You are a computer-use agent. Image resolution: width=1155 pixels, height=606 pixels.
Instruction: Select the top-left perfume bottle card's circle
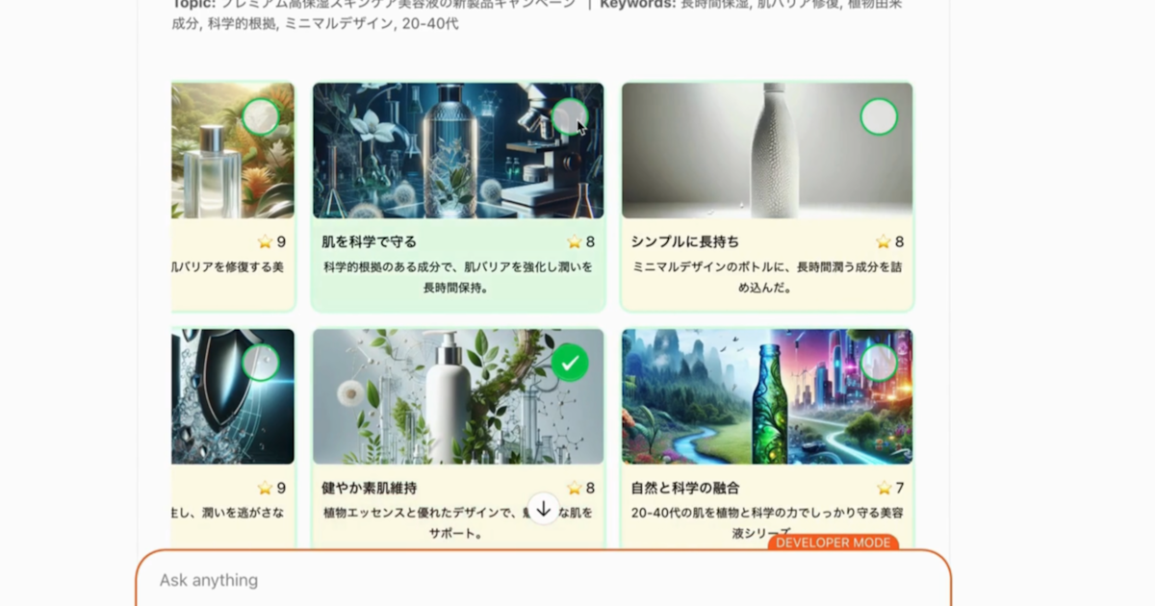260,116
